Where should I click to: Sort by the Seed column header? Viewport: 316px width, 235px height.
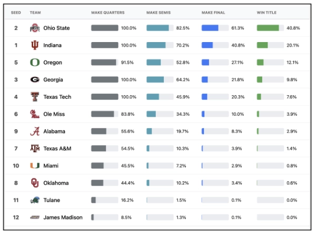click(x=16, y=12)
